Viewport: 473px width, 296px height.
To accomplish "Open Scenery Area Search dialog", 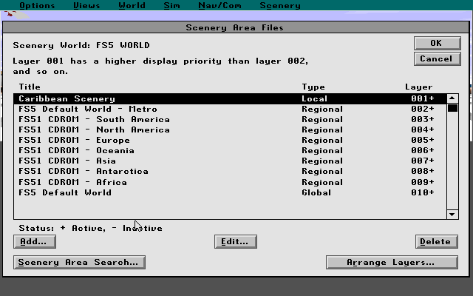I will pos(79,262).
